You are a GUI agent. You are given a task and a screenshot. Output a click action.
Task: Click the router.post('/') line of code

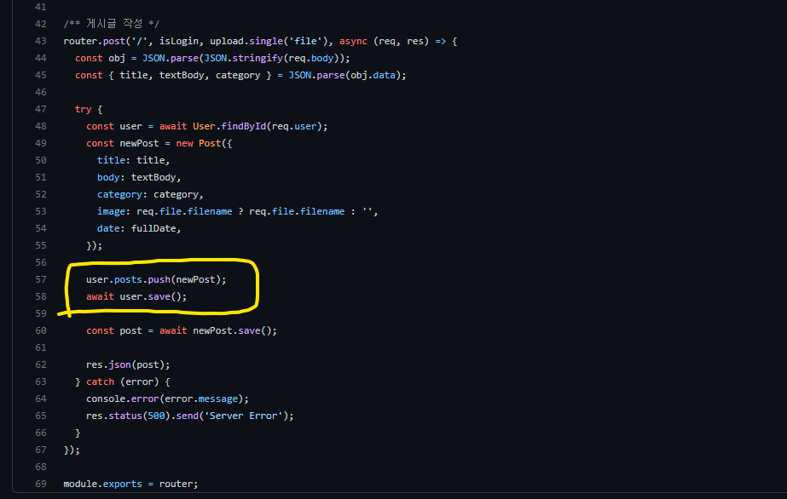(x=260, y=41)
